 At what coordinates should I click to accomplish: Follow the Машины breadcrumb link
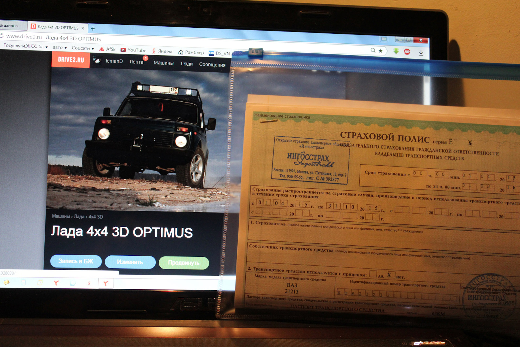(61, 216)
